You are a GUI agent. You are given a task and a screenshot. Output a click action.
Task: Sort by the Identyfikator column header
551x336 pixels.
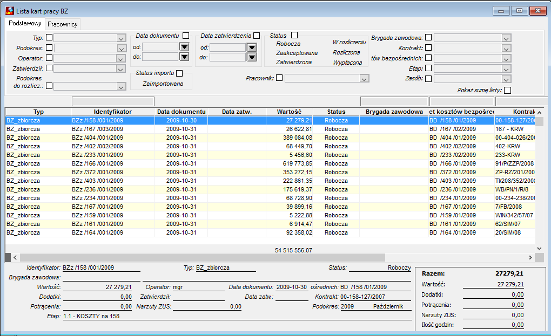113,112
